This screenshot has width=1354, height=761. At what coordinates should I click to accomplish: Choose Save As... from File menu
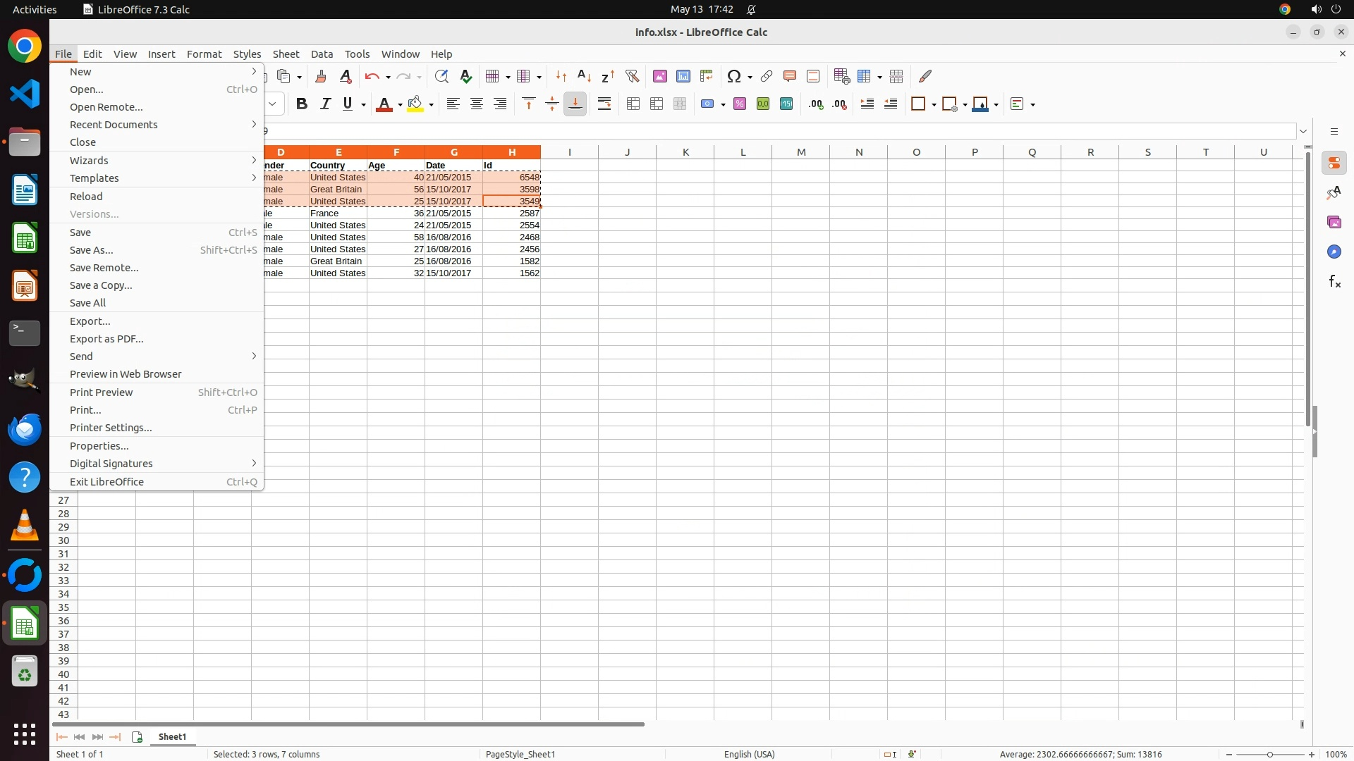(91, 250)
